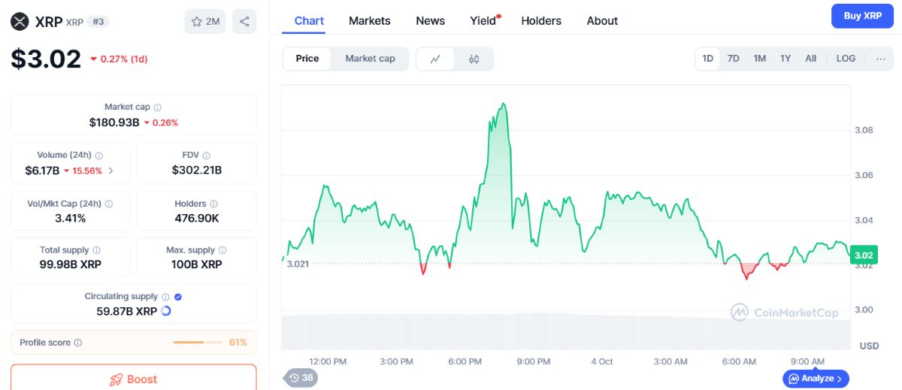
Task: Add XRP to watchlist with star button
Action: pyautogui.click(x=205, y=21)
